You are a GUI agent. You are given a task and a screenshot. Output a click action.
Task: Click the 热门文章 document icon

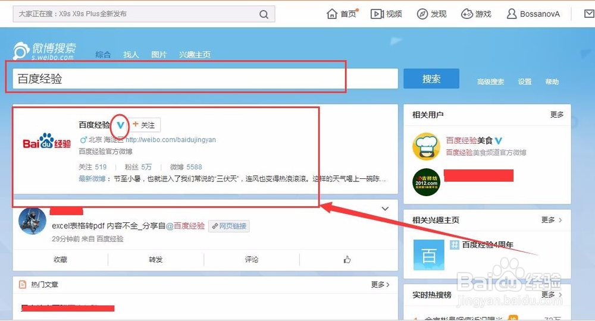click(23, 284)
